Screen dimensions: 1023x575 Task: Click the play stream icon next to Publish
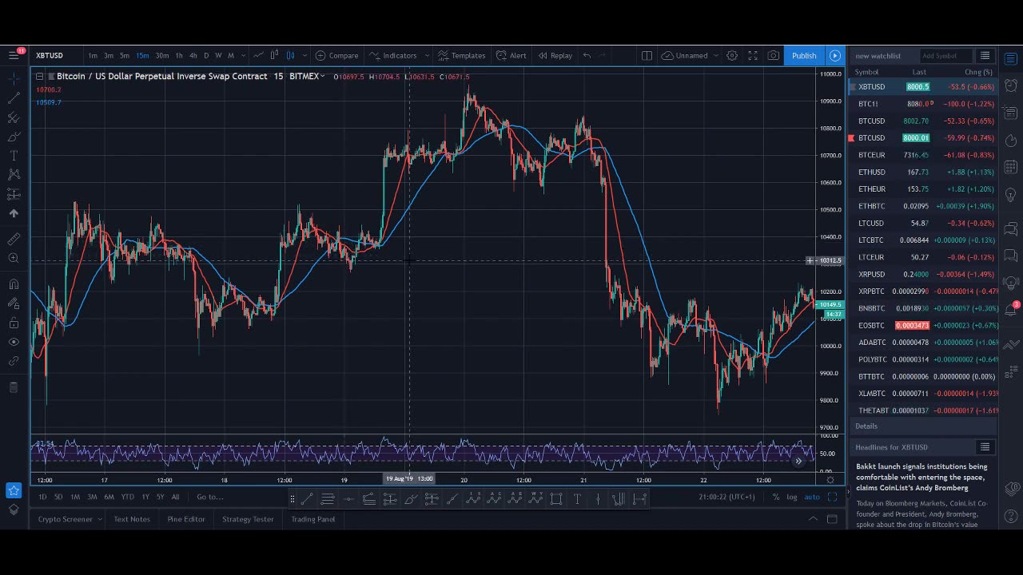tap(834, 55)
